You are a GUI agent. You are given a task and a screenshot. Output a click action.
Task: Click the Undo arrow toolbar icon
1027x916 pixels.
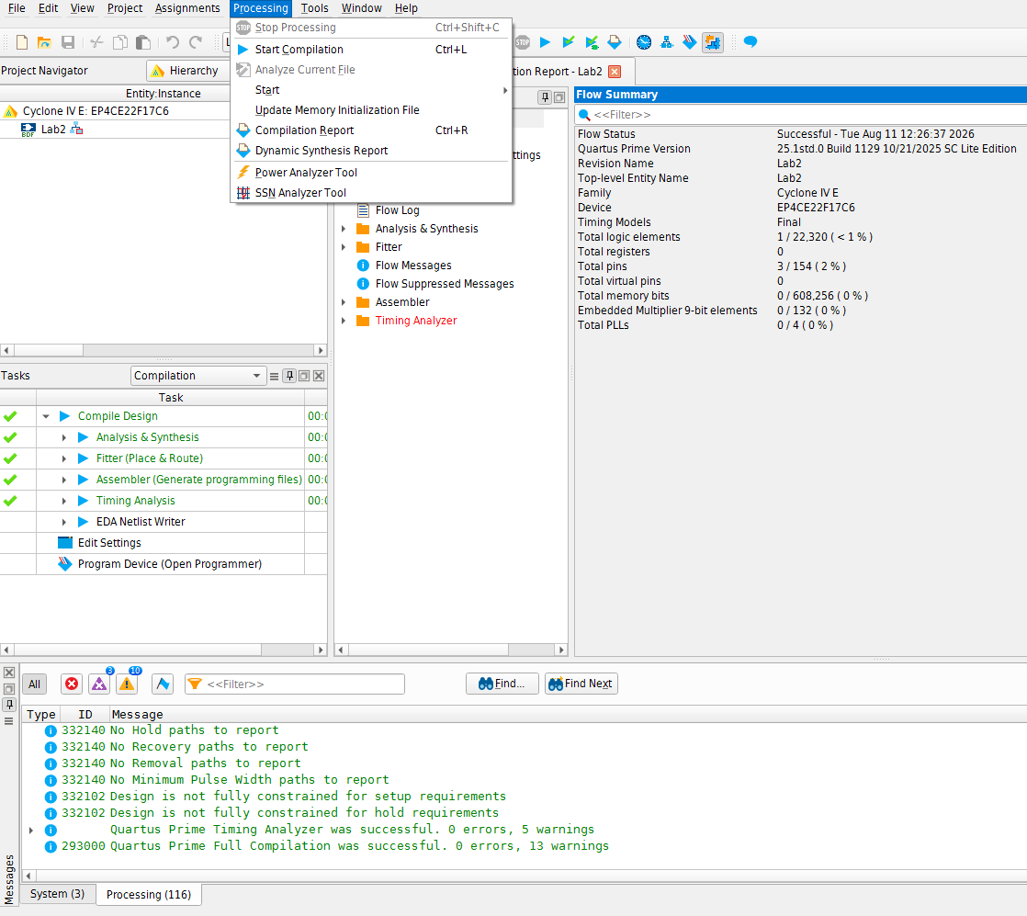click(173, 42)
